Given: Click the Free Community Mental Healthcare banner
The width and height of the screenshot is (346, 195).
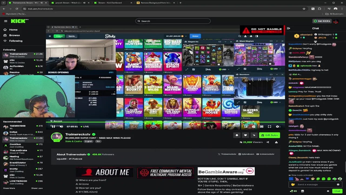Looking at the screenshot, I should pos(165,173).
